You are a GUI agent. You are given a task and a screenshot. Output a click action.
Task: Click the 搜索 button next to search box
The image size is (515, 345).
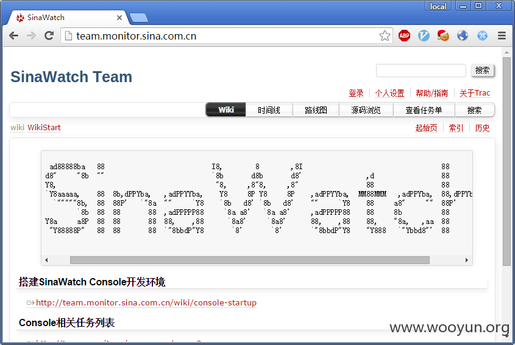(x=482, y=70)
